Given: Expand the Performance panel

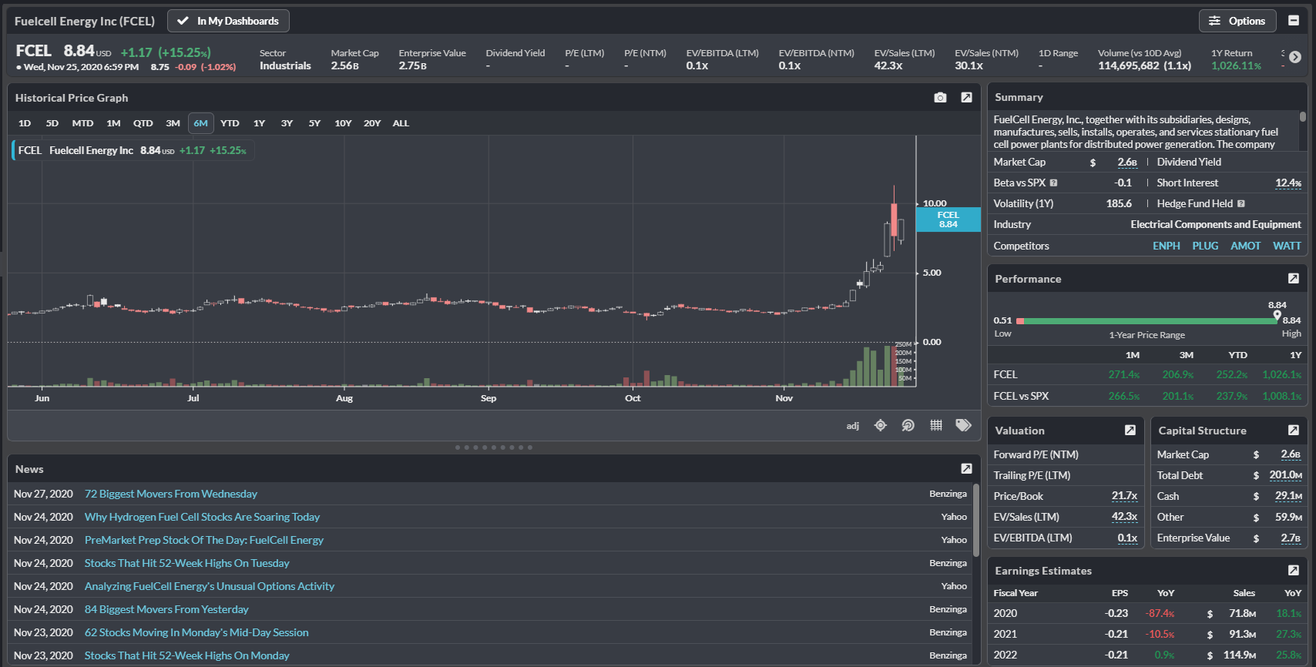Looking at the screenshot, I should [1293, 279].
